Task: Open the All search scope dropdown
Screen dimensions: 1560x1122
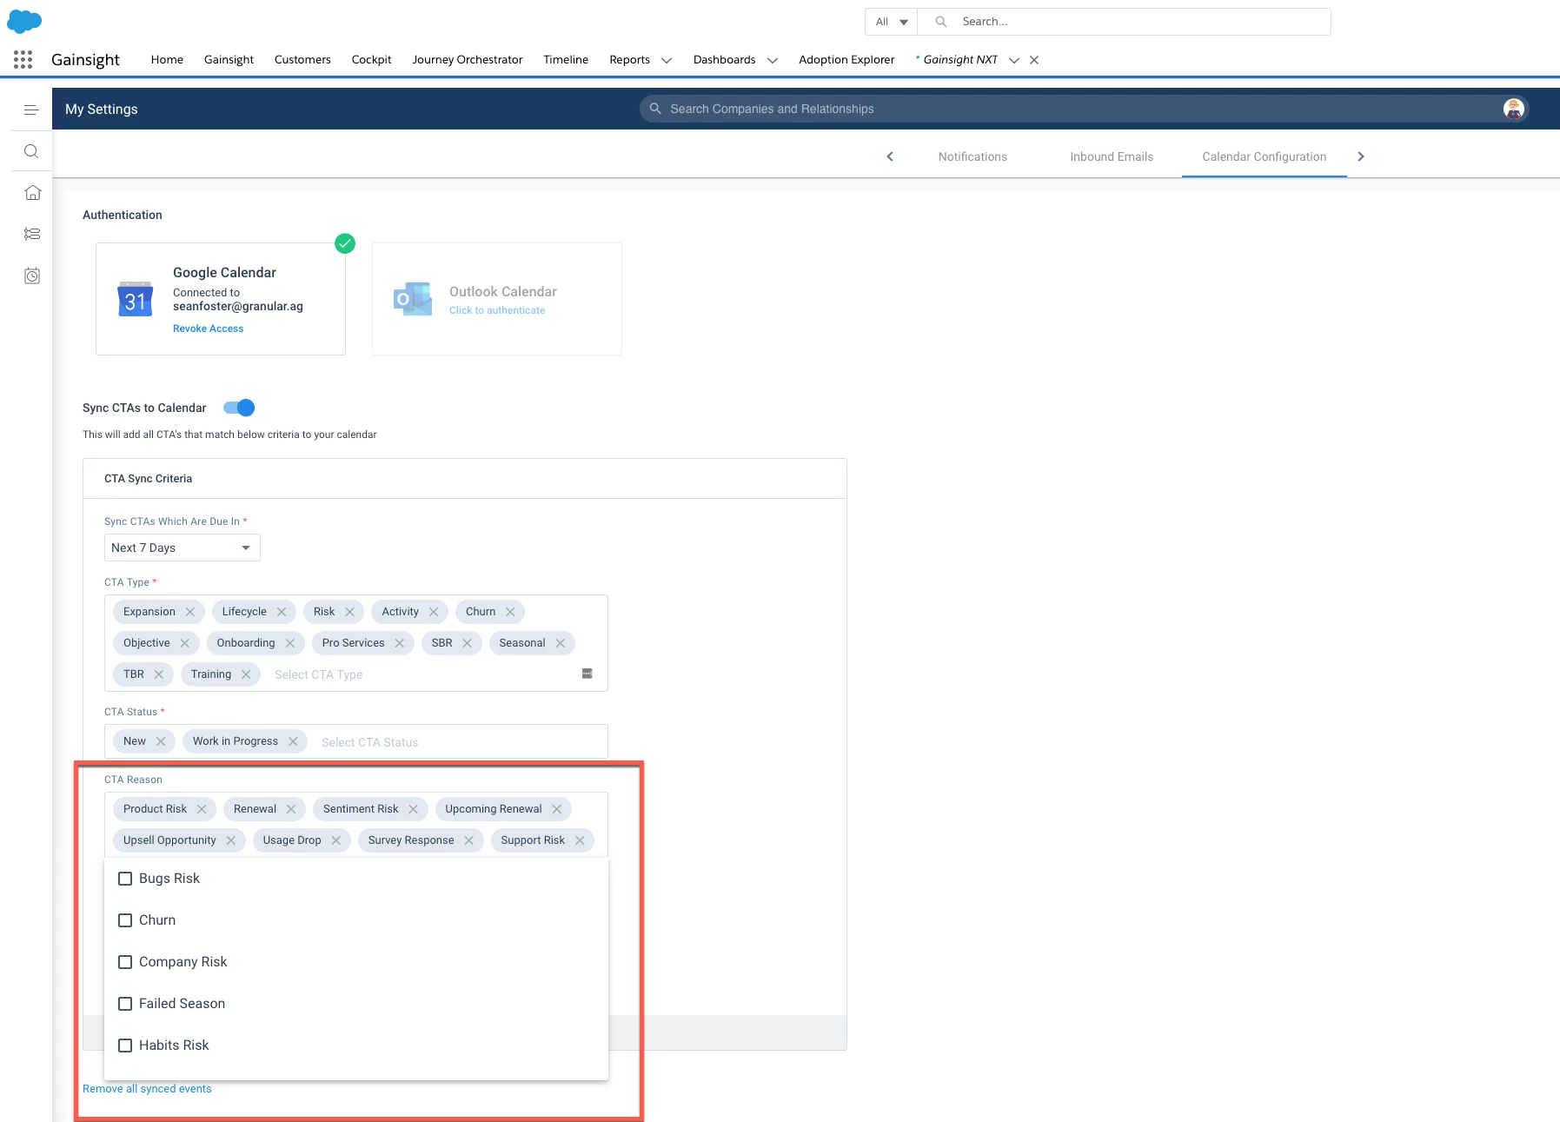Action: (892, 22)
